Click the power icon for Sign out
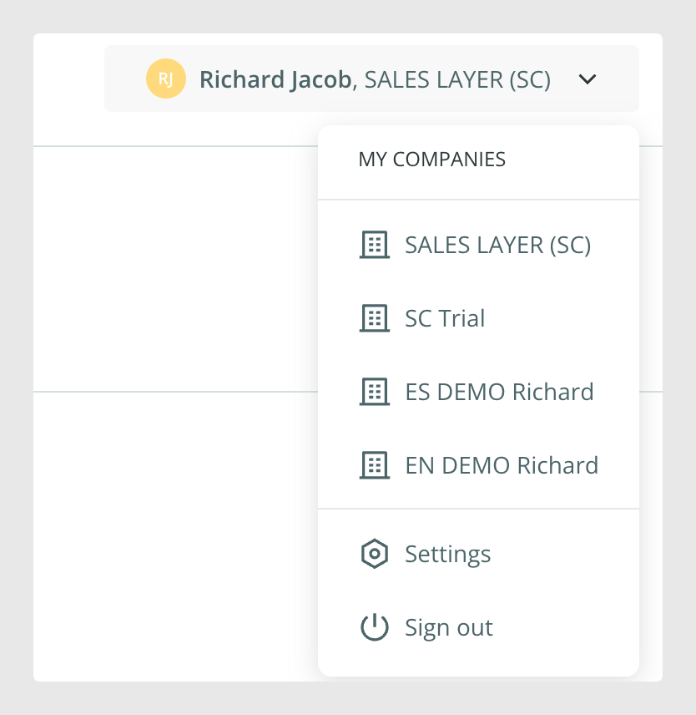Screen dimensions: 696x715 (375, 627)
